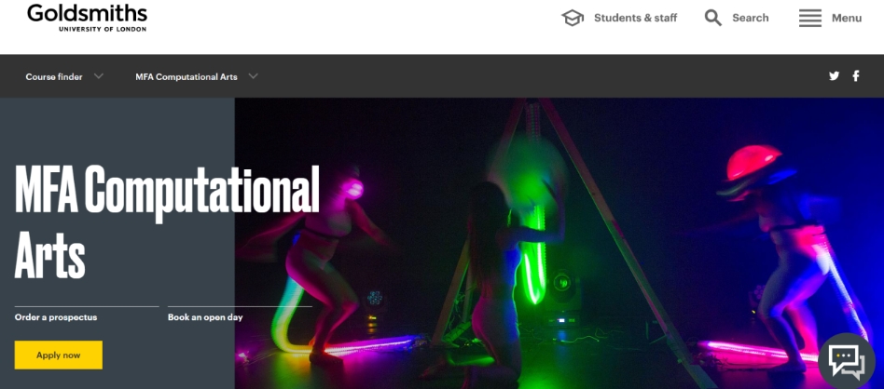Click the Students & staff text link
The image size is (884, 389).
tap(635, 18)
